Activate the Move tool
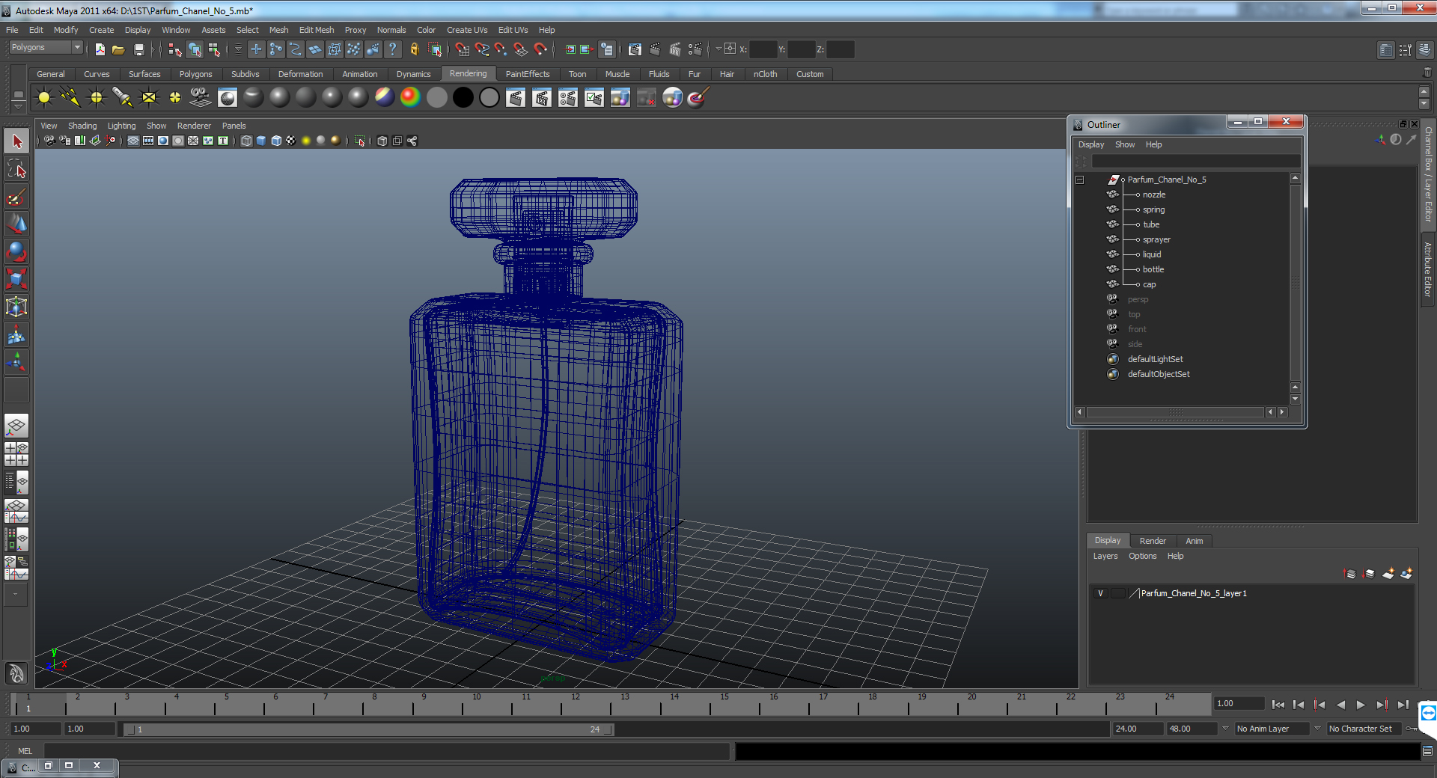 coord(16,224)
